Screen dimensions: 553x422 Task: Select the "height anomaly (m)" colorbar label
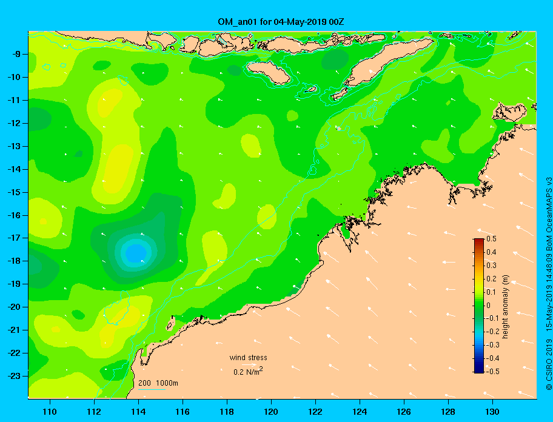(506, 307)
